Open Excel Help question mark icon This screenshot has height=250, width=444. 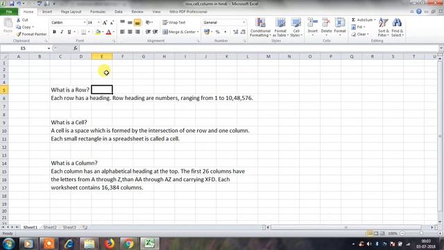pyautogui.click(x=419, y=12)
